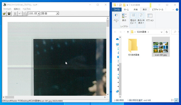Image resolution: width=181 pixels, height=105 pixels.
Task: Open the ヘルプ(H) menu
Action: 26,9
